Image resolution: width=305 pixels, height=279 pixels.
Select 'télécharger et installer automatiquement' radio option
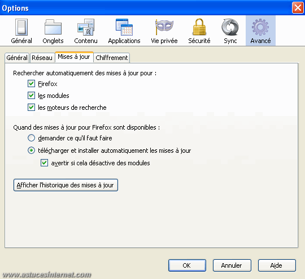pos(31,151)
